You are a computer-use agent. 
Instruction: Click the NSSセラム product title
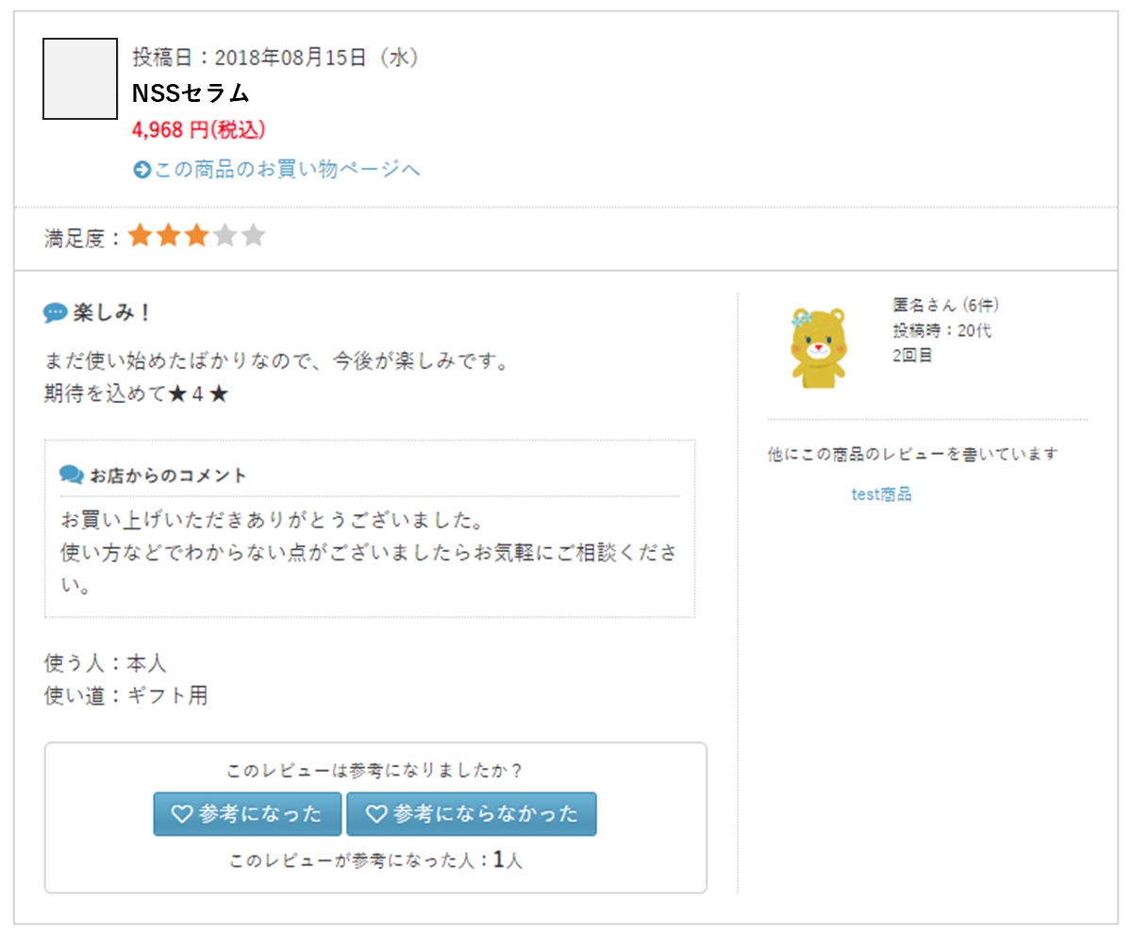[x=191, y=92]
